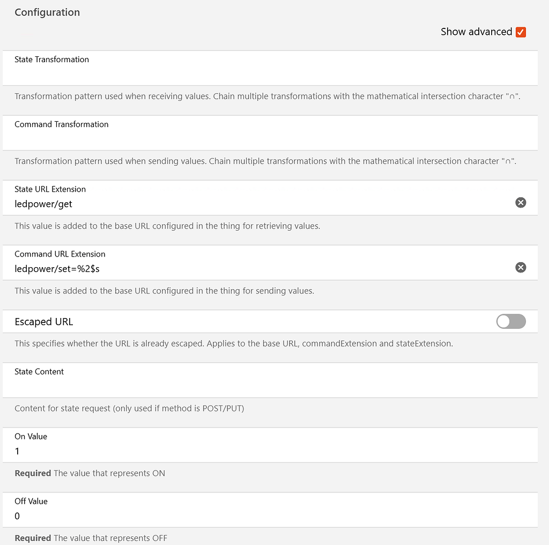Select the State URL Extension text field

click(214, 205)
